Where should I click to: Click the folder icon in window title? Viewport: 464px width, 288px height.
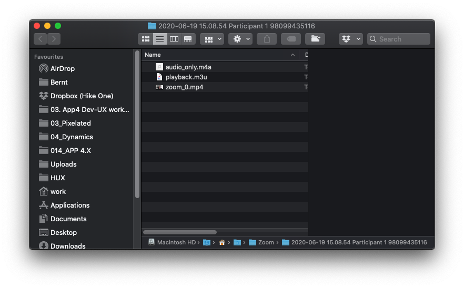pos(152,26)
